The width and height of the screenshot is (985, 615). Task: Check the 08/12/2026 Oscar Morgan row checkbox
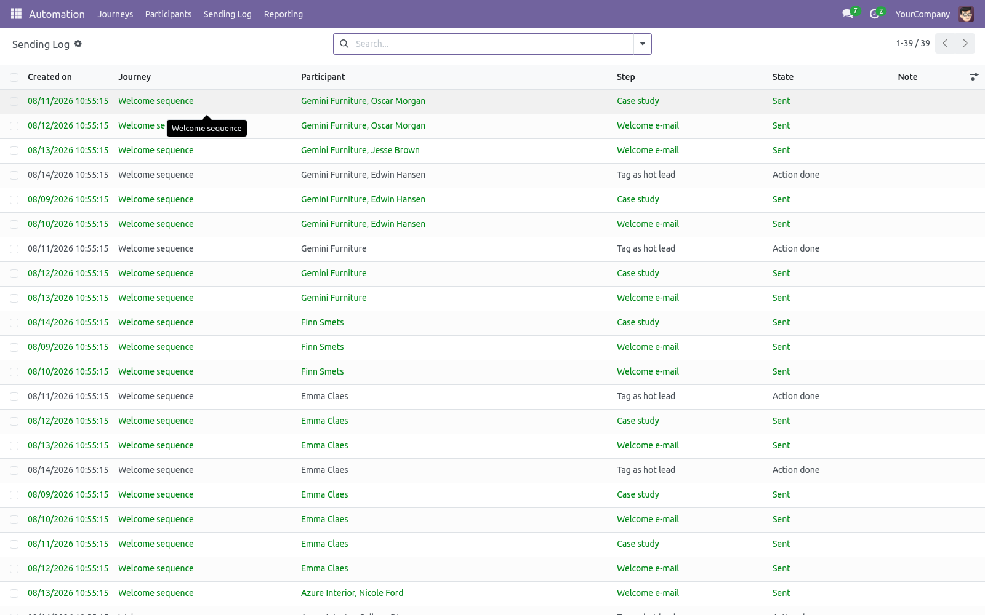coord(14,126)
